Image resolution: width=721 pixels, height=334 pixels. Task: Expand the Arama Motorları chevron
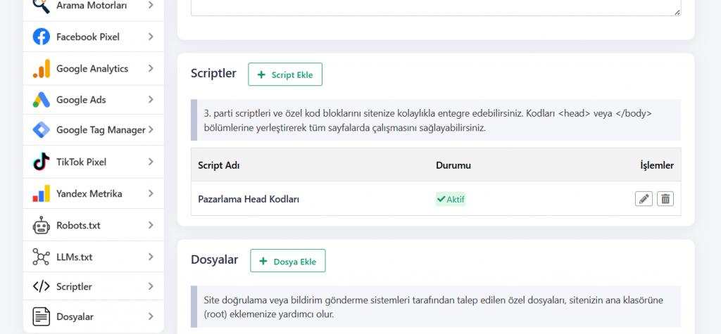coord(151,6)
